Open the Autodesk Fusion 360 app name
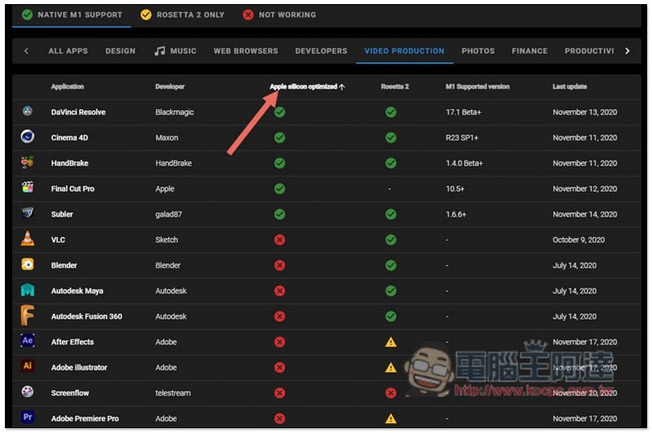Screen dimensions: 652x433 pos(86,316)
